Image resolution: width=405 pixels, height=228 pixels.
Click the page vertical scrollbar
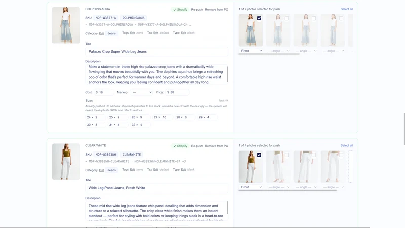(x=404, y=129)
